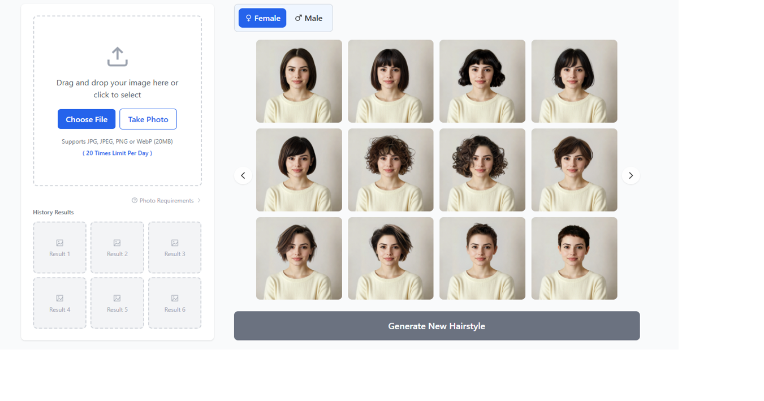Open the Result 5 history slot

117,303
